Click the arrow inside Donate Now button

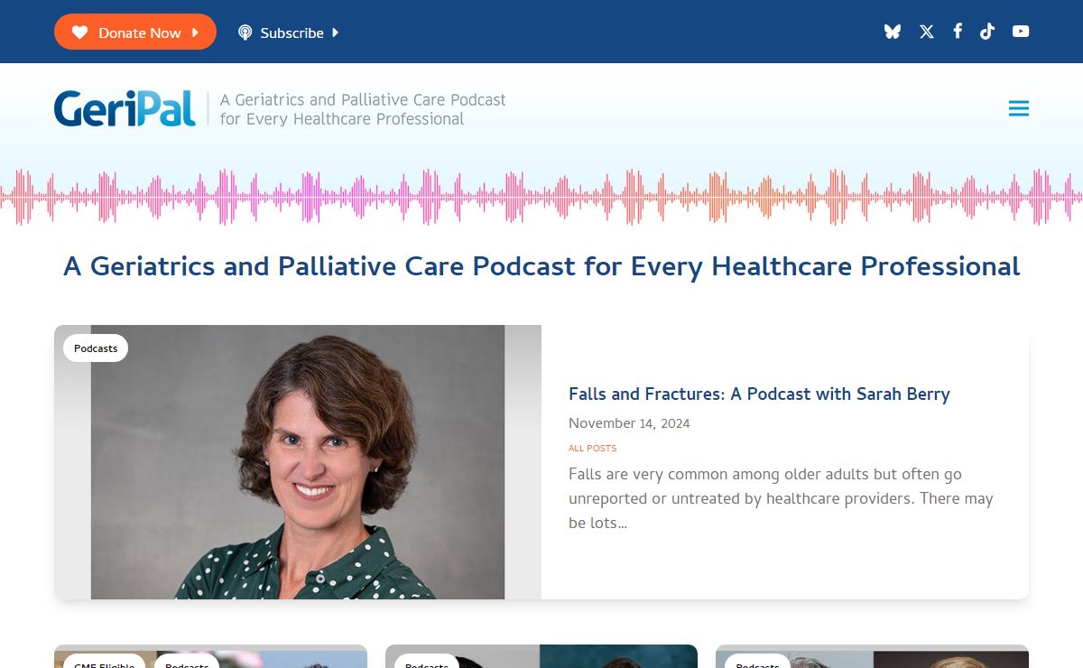click(x=195, y=32)
